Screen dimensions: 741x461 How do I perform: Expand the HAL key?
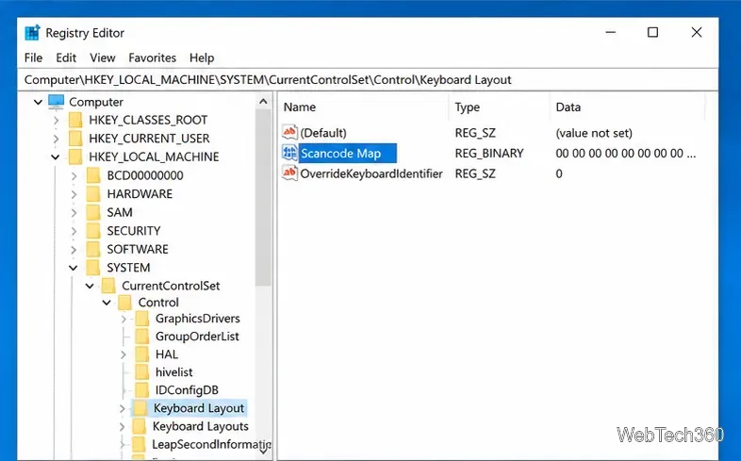(x=123, y=354)
